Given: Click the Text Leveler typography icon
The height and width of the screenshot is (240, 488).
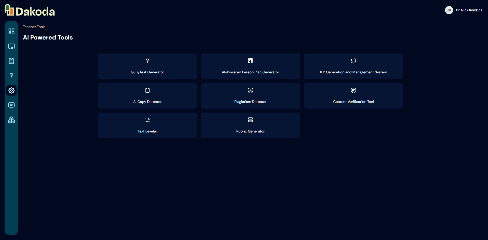Looking at the screenshot, I should click(x=147, y=120).
